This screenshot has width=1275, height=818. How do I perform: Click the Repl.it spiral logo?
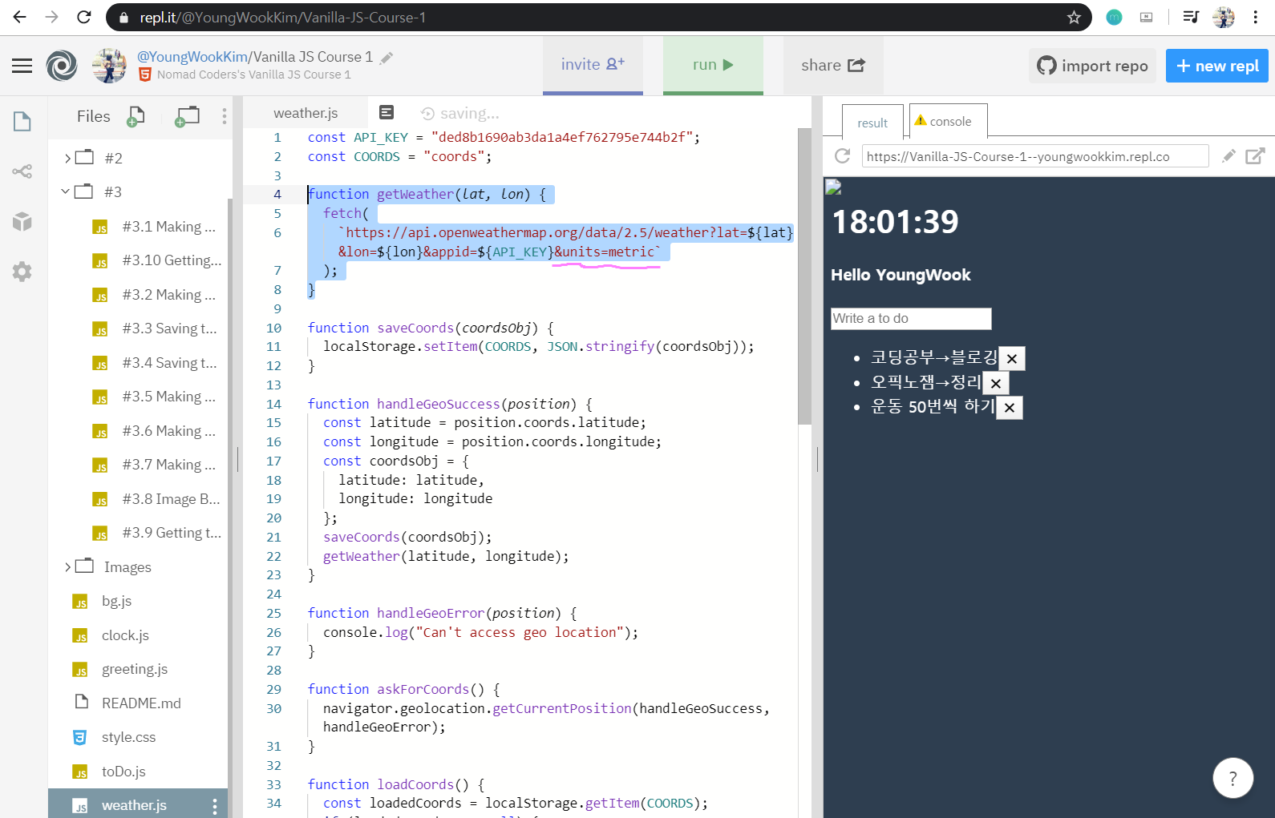click(62, 66)
